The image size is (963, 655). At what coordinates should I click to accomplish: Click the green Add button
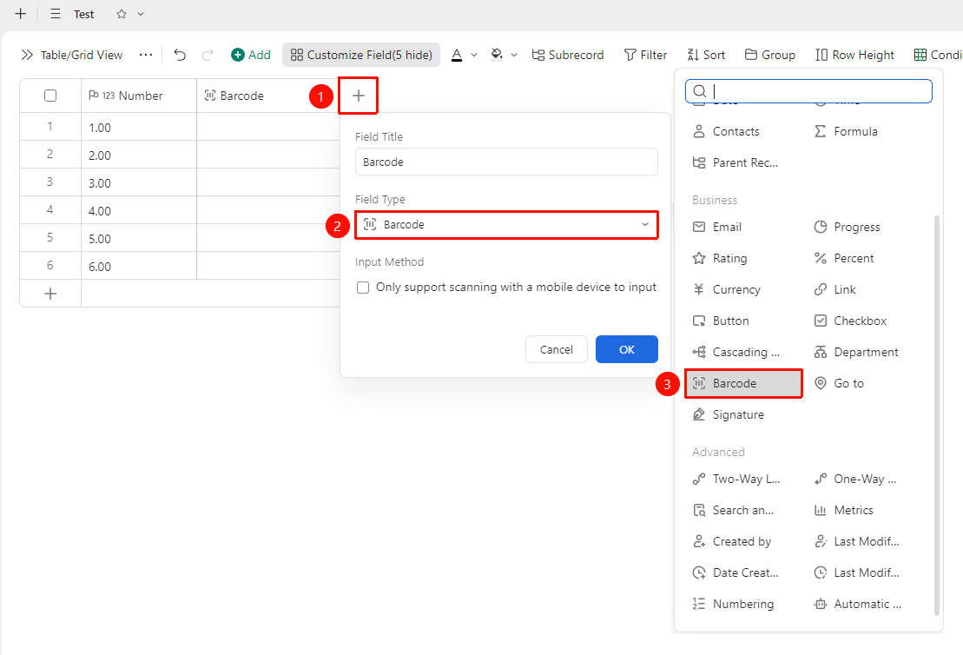click(x=251, y=56)
